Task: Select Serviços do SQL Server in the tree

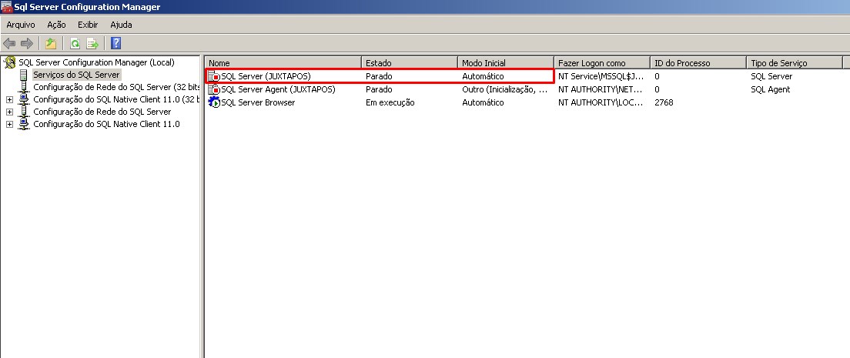Action: coord(76,75)
